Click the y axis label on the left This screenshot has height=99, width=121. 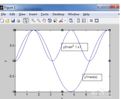coord(6,61)
